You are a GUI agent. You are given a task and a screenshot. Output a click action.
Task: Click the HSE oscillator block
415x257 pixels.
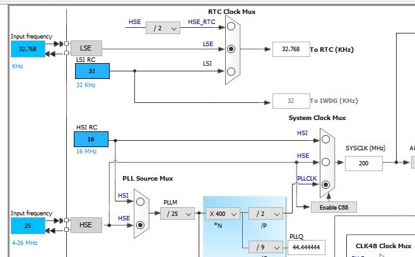(86, 225)
